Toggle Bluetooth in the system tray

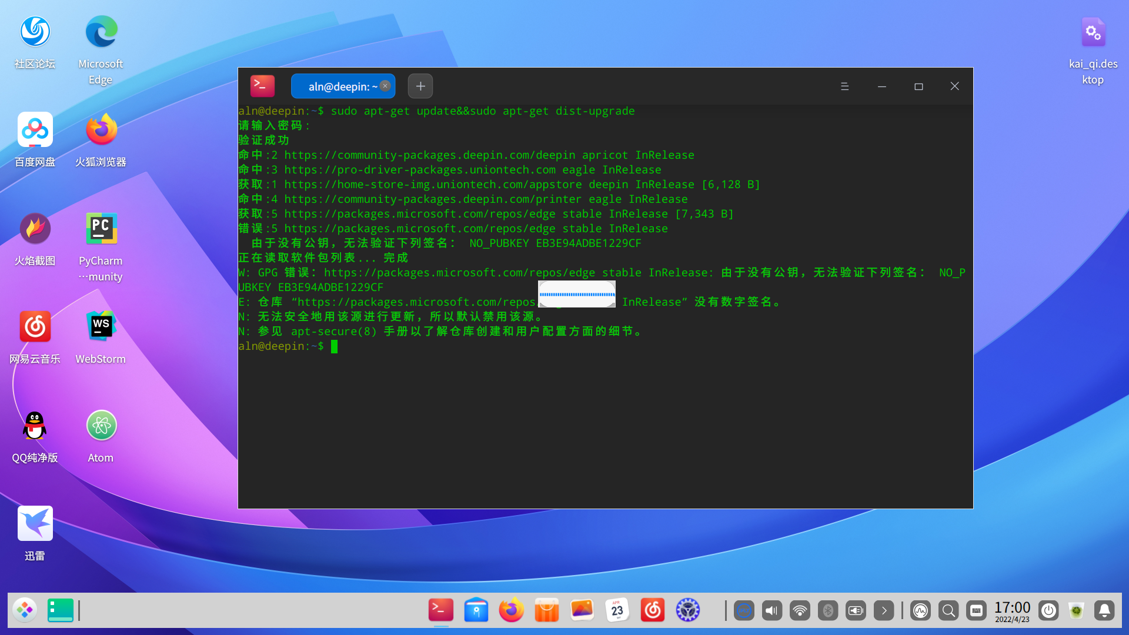tap(829, 610)
